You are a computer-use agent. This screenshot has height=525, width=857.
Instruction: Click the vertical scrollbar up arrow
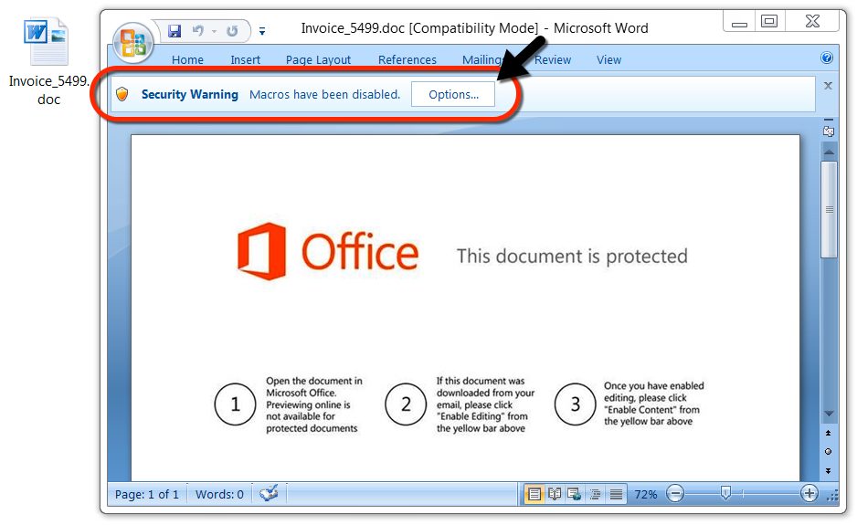click(x=829, y=152)
